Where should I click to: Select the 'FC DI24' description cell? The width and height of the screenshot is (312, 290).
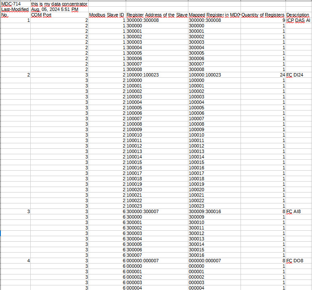(x=299, y=75)
